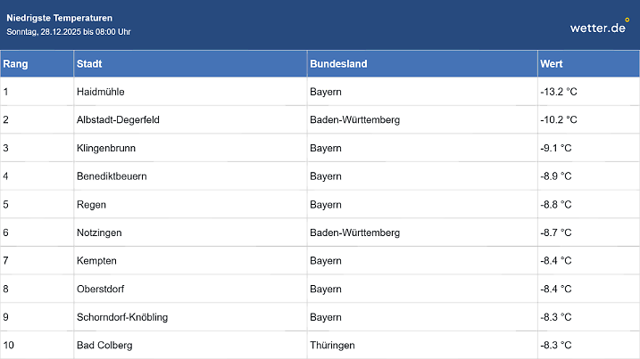
Task: Click the Thüringen state cell
Action: 332,345
